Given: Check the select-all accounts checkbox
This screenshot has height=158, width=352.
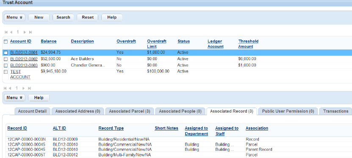Looking at the screenshot, I should (6, 42).
